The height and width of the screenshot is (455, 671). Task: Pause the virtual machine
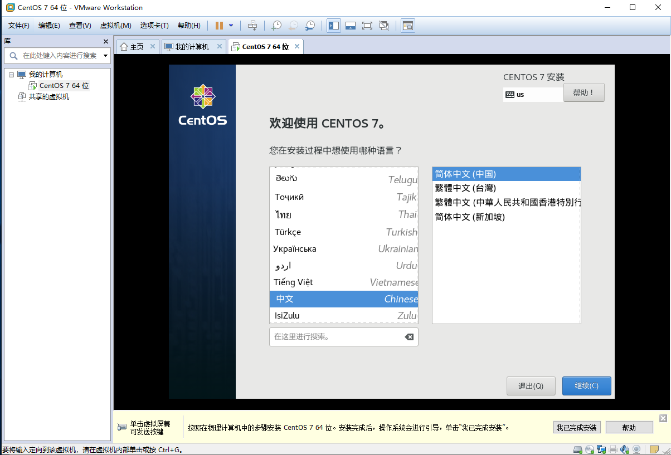tap(219, 26)
